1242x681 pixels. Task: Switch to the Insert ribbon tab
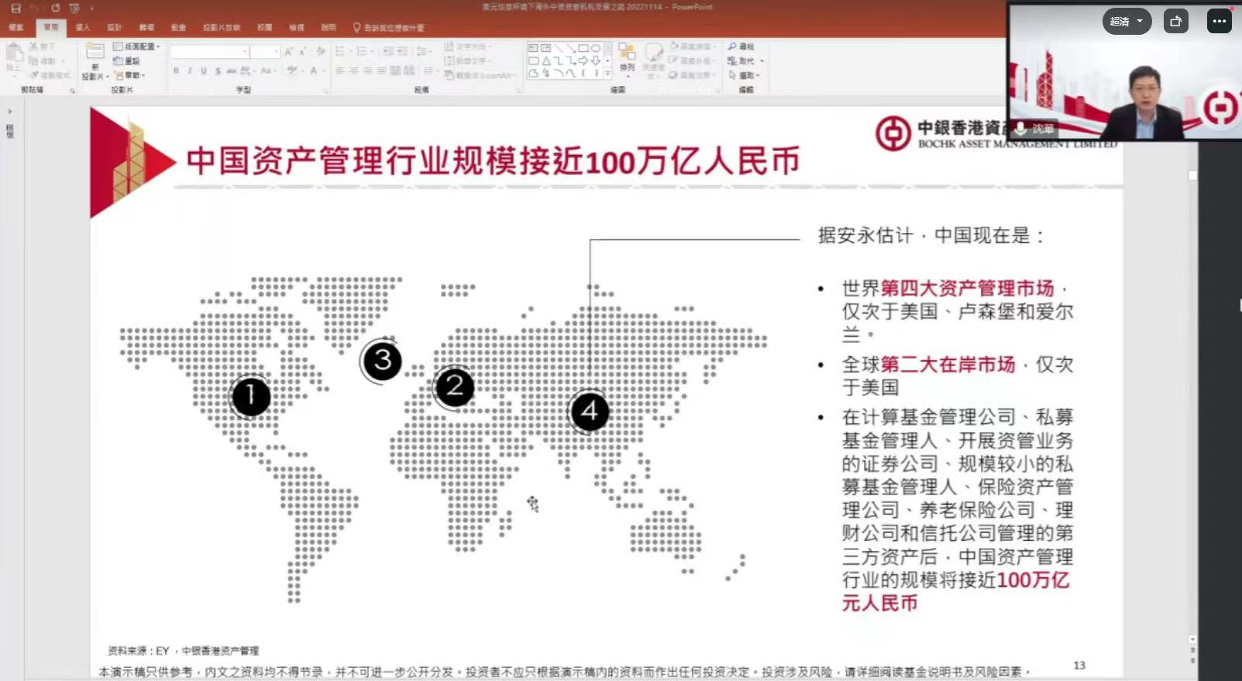tap(82, 28)
